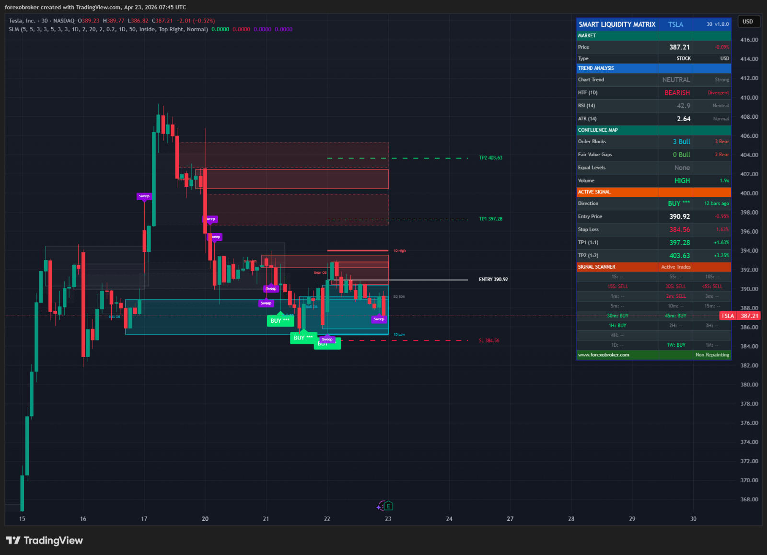The height and width of the screenshot is (555, 767).
Task: Open the www.forexobroker.com link
Action: tap(604, 355)
